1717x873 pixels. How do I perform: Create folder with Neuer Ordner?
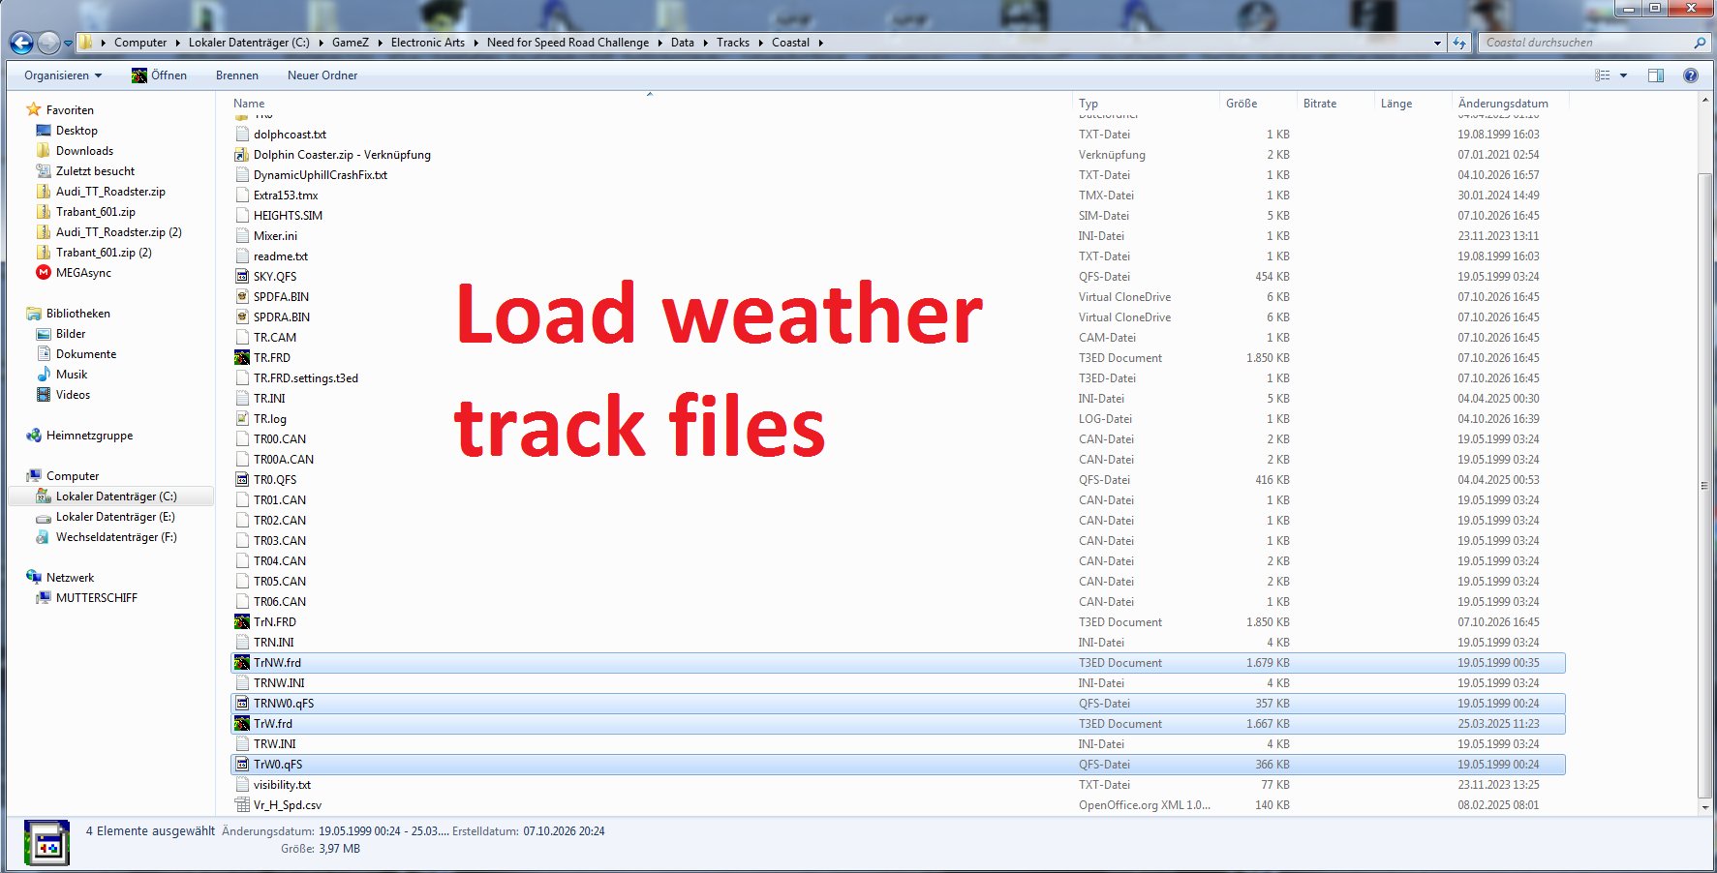[322, 75]
